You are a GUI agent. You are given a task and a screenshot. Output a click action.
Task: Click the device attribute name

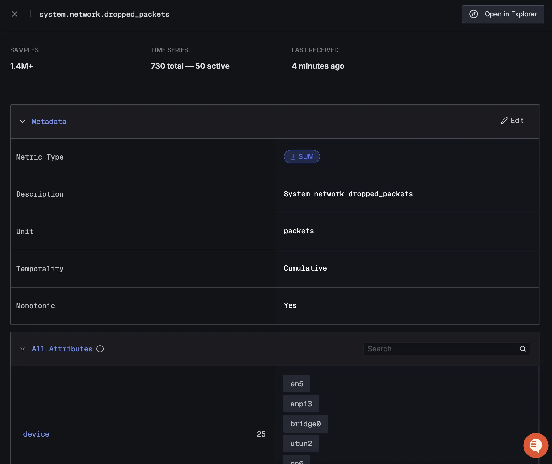pos(36,434)
